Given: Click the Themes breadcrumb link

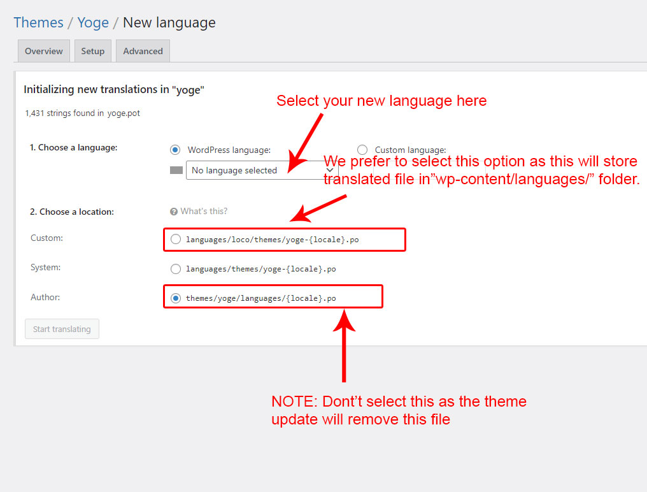Looking at the screenshot, I should click(38, 22).
